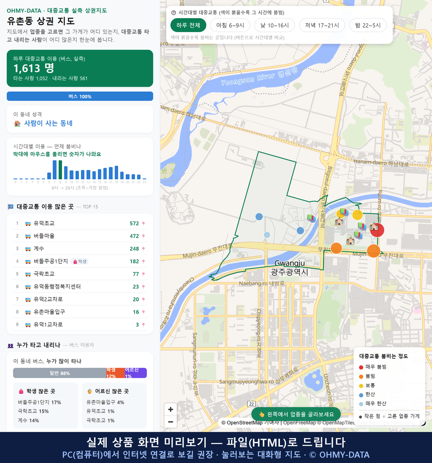
Task: Switch to the 아침 6~9시 time filter
Action: pos(230,25)
